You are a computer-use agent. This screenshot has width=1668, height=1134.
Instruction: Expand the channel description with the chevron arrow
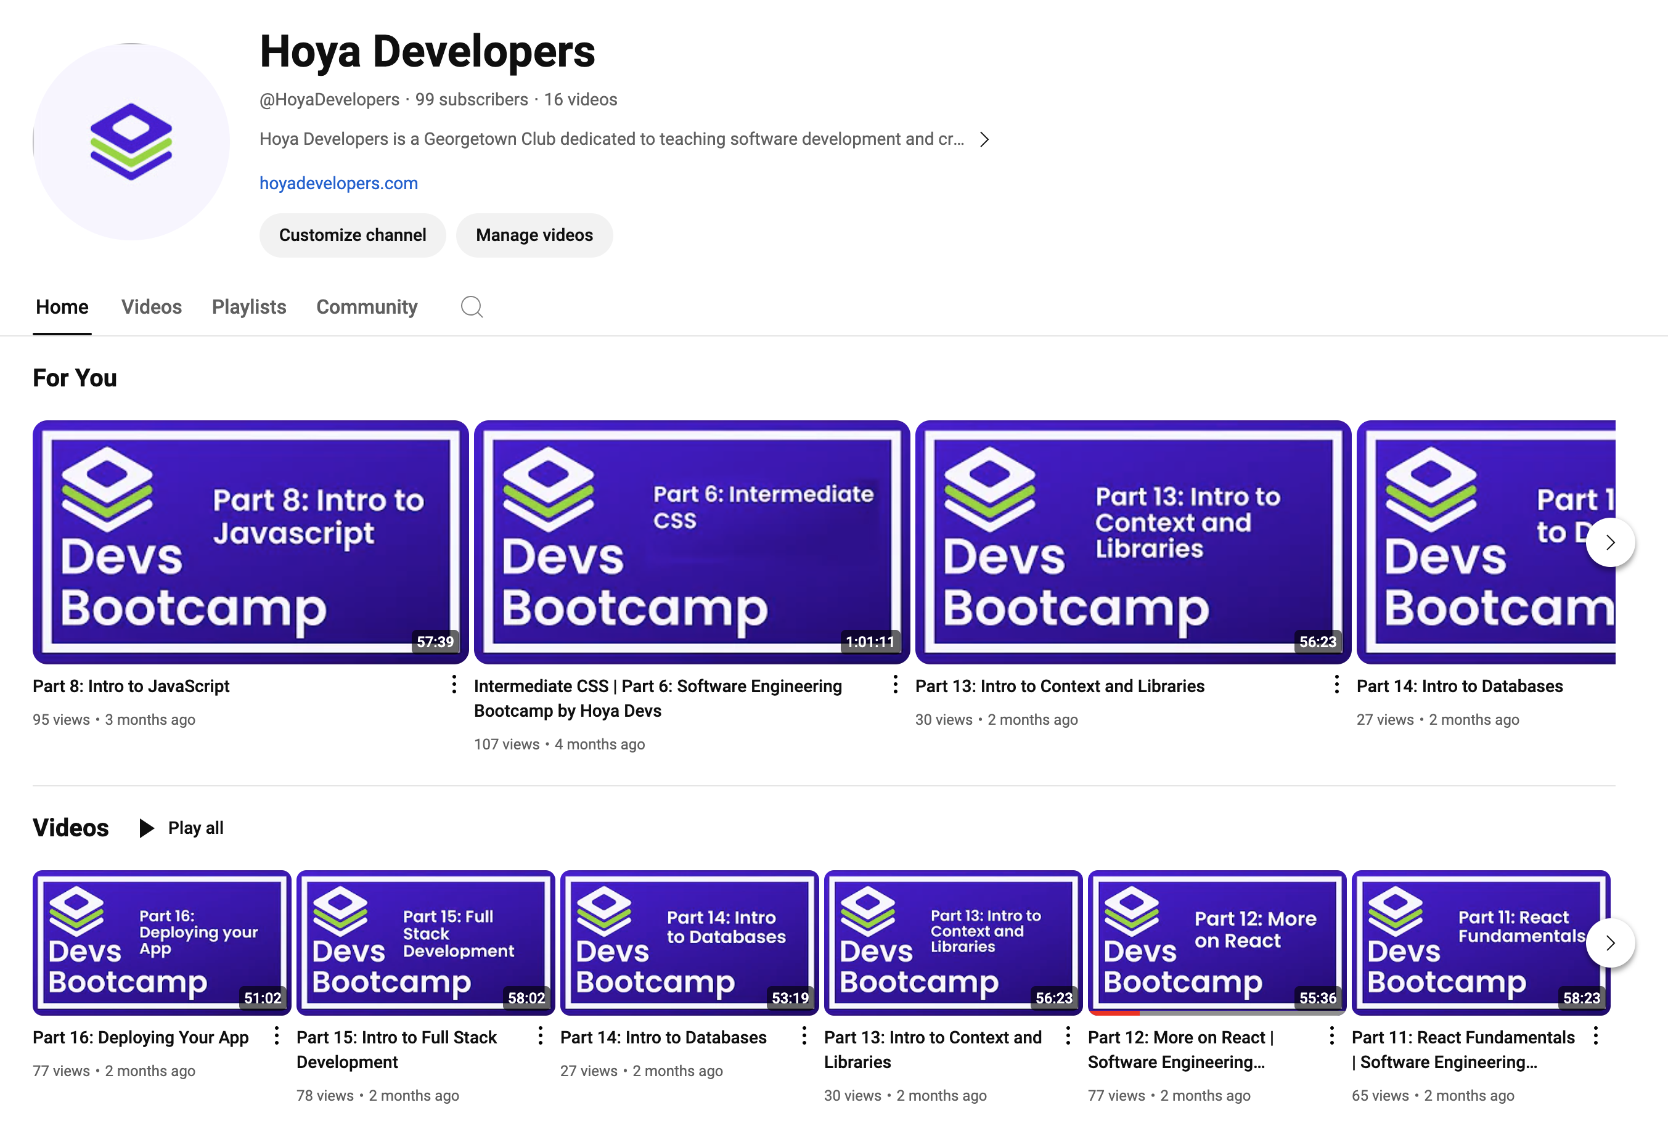point(985,139)
